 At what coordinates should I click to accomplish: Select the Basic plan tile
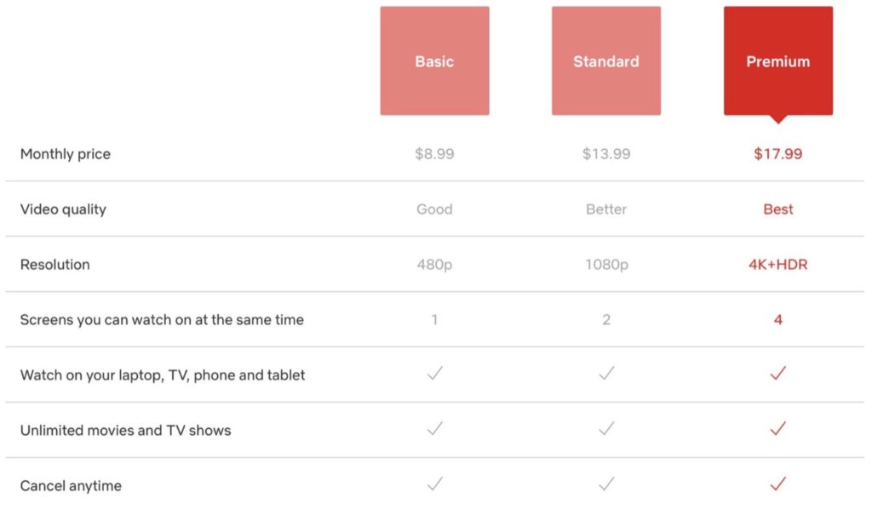click(434, 61)
